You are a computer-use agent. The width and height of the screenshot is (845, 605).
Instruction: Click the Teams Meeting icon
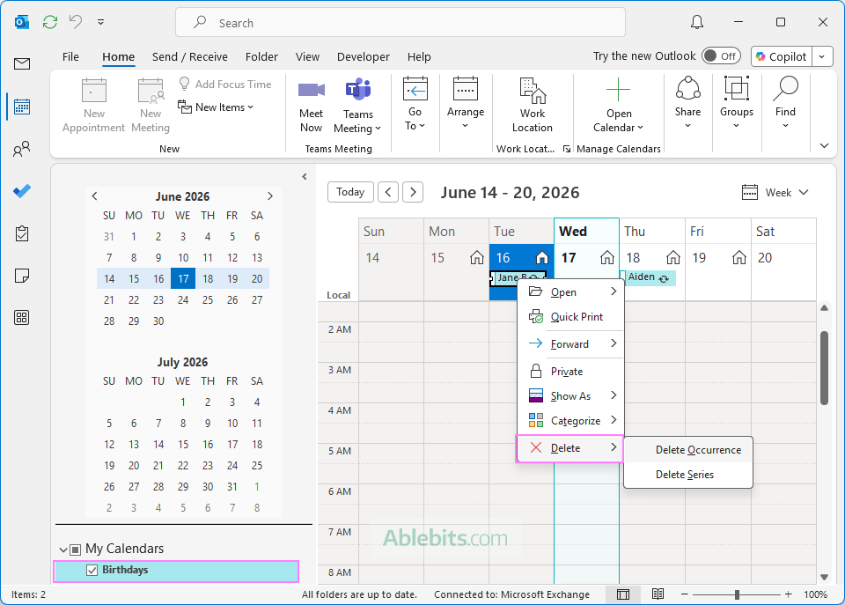point(358,90)
